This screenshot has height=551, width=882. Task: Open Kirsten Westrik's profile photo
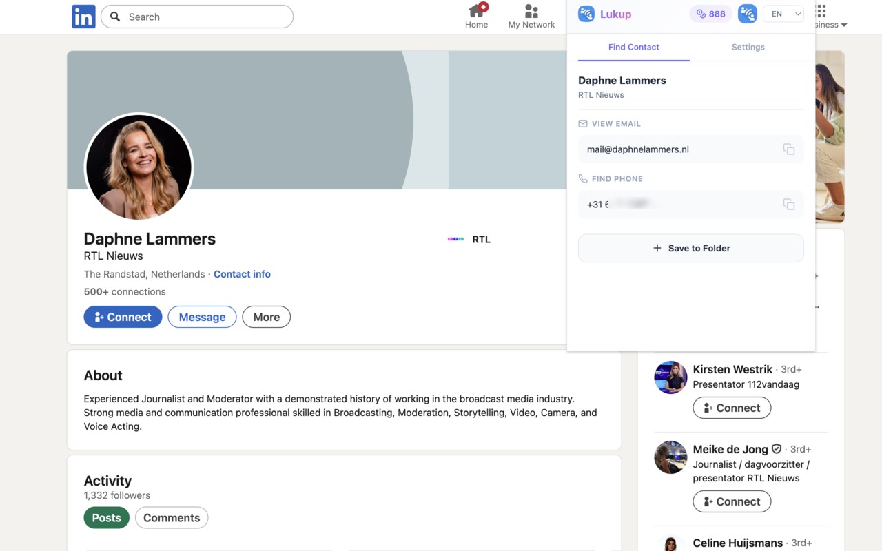[x=670, y=377]
